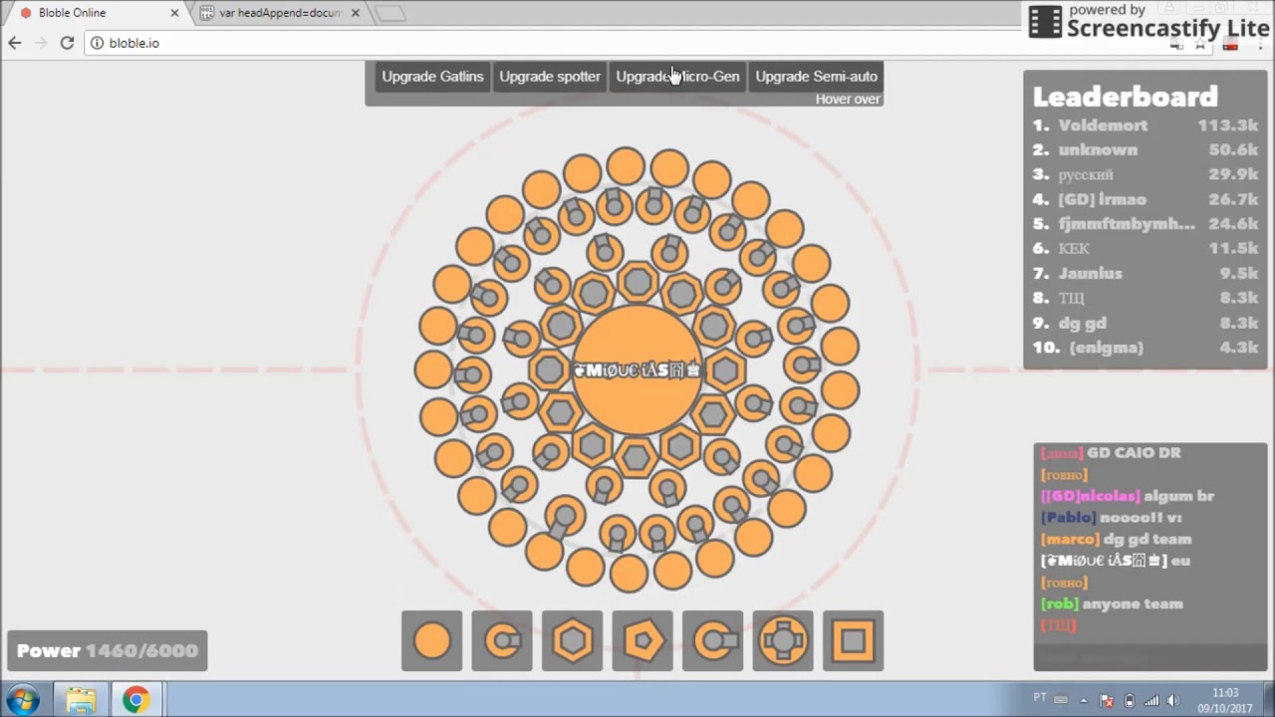Open a new browser tab

[x=389, y=13]
